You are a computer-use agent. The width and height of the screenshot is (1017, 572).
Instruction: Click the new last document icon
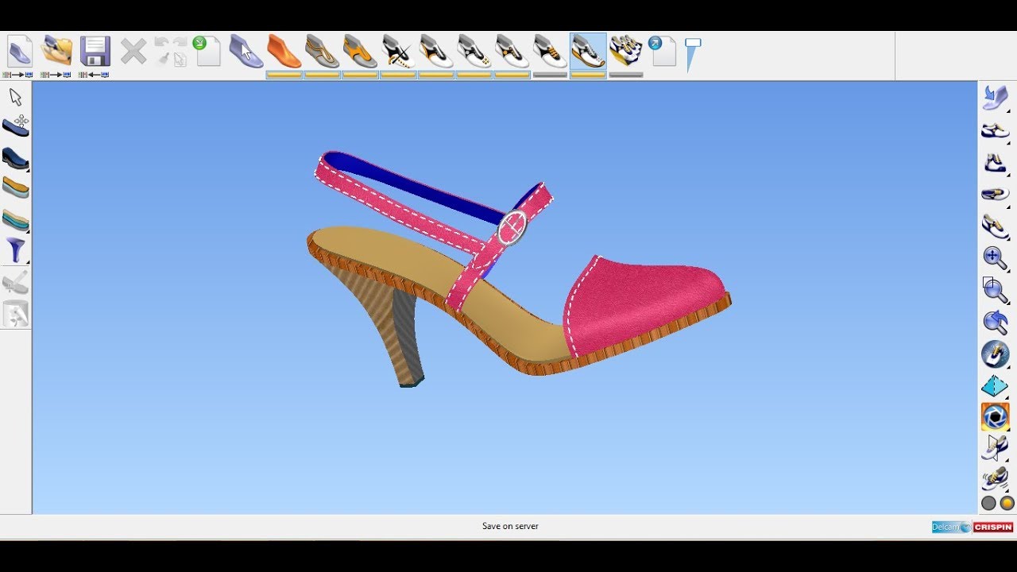click(19, 51)
